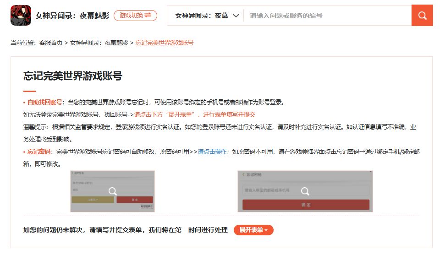Click the 游戏切换 switch button

click(135, 15)
